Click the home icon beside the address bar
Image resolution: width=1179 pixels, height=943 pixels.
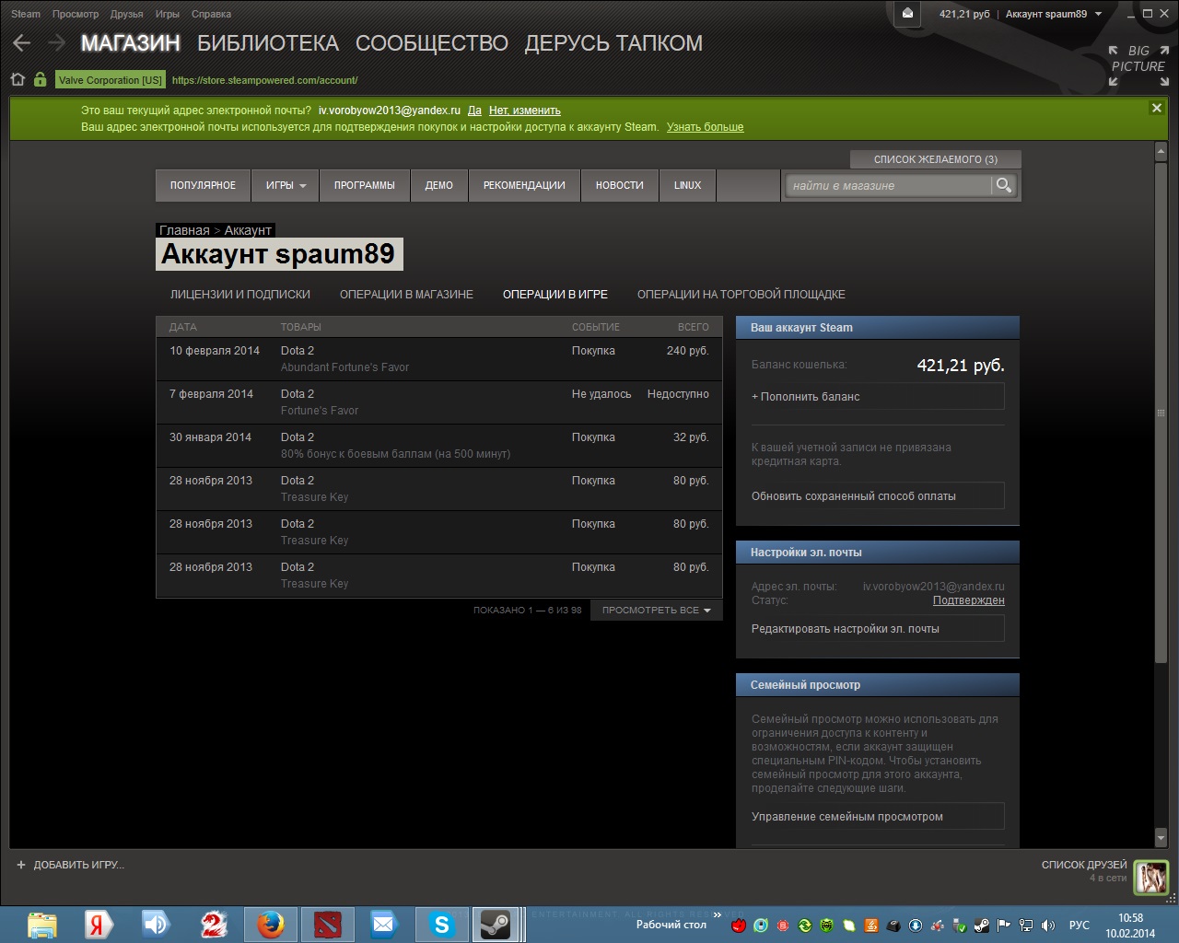[18, 79]
